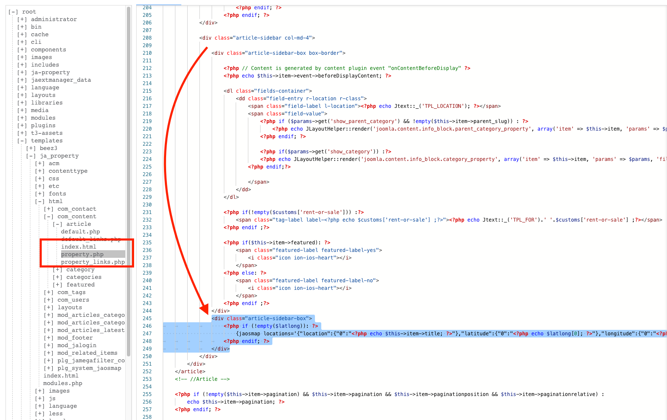Screen dimensions: 667x420
Task: Expand the com_contact folder
Action: pyautogui.click(x=48, y=209)
